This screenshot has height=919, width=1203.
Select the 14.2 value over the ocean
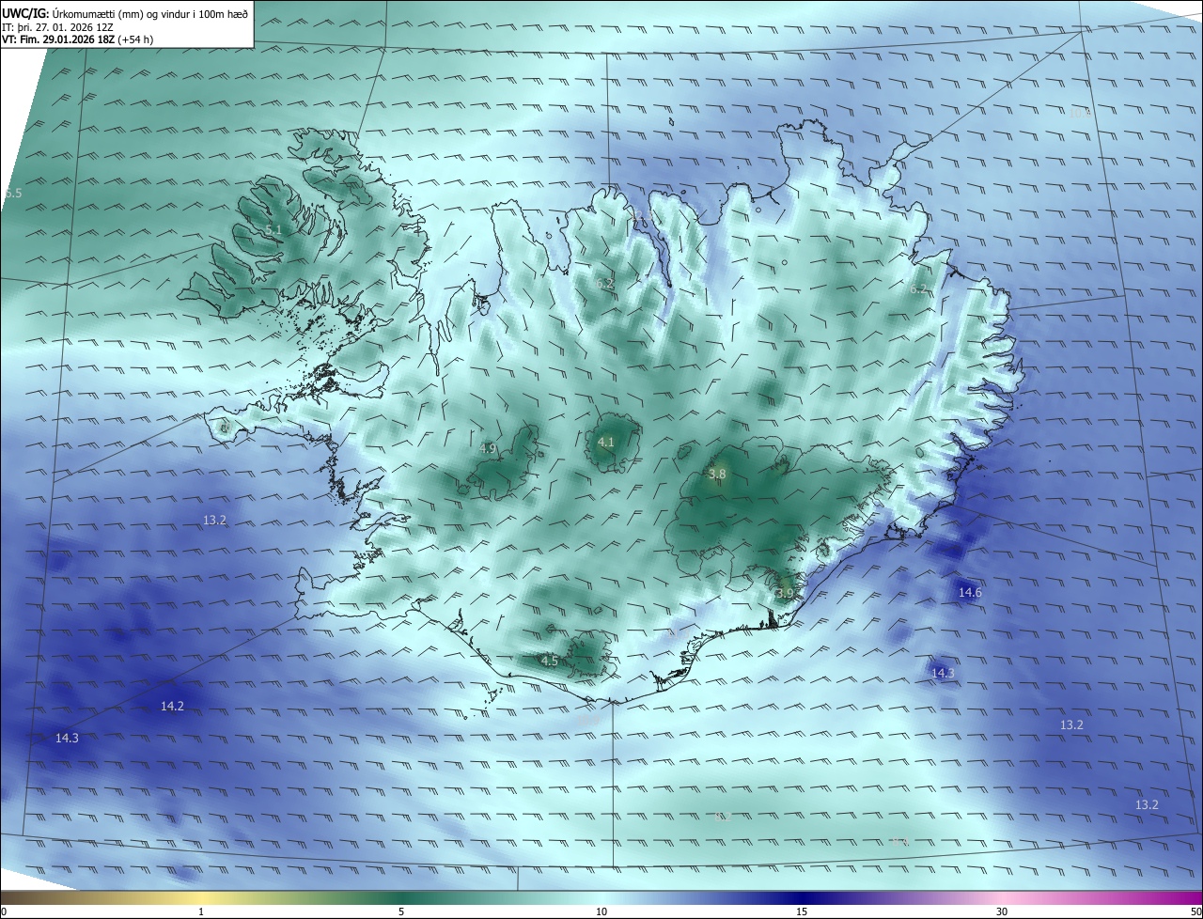coord(172,706)
